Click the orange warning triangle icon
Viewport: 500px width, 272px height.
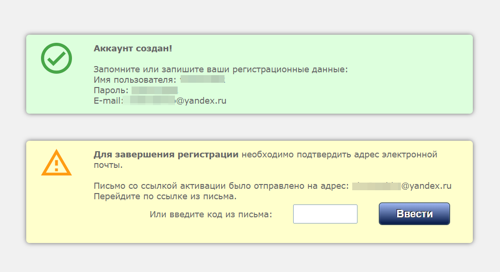pos(56,163)
